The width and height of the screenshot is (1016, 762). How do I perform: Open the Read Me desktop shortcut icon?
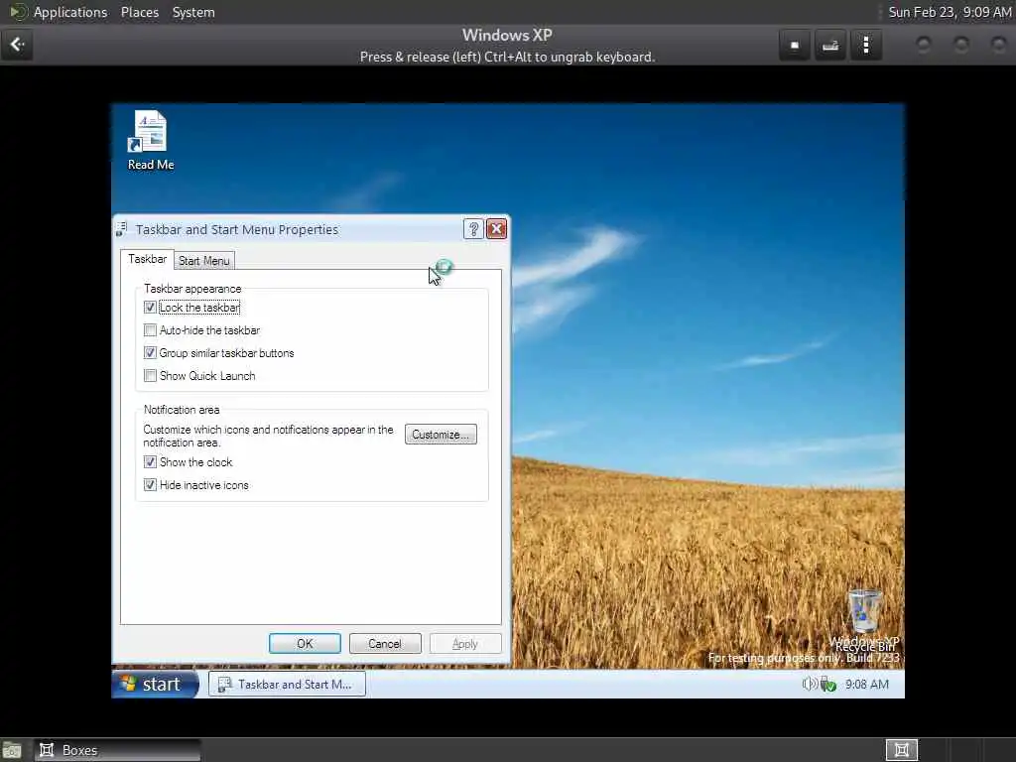(x=151, y=141)
